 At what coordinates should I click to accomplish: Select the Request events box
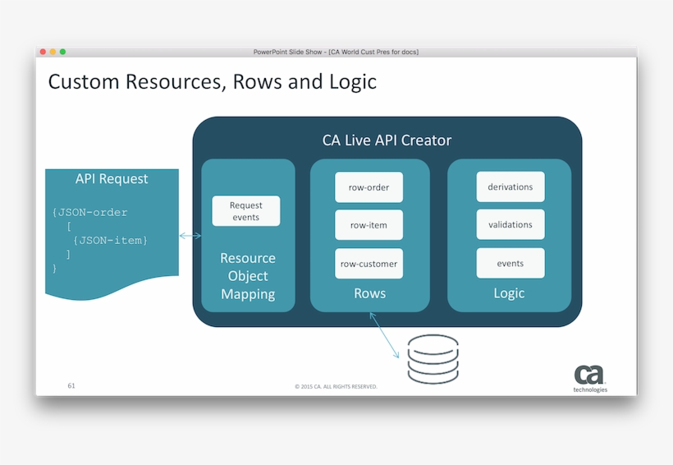[246, 211]
